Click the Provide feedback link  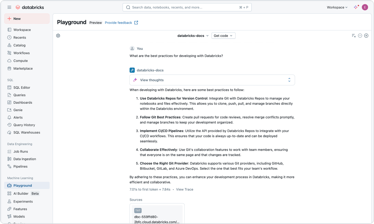[x=118, y=23]
